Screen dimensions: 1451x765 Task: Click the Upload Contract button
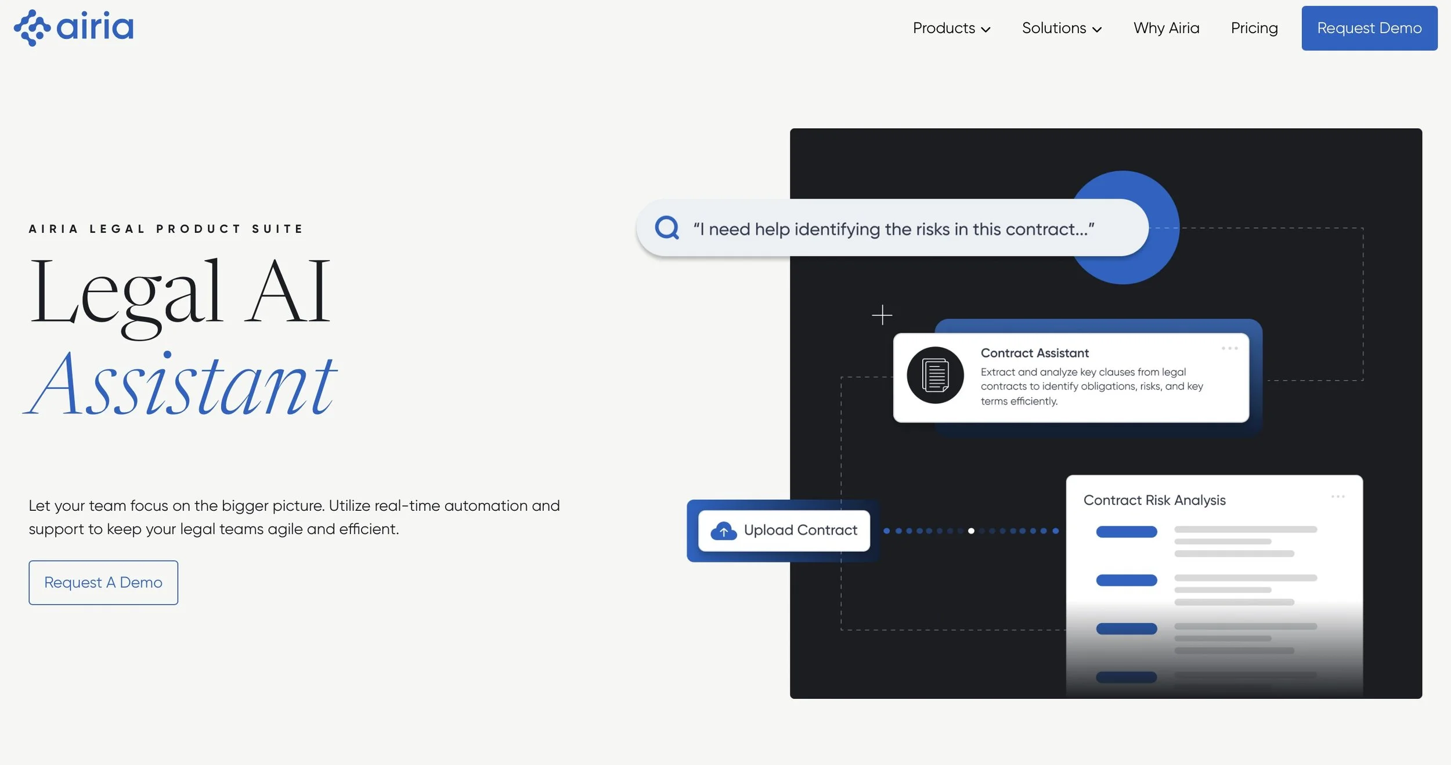point(784,531)
